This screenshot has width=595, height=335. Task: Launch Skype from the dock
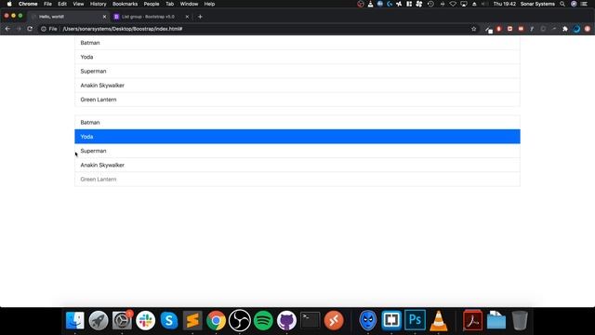point(169,320)
